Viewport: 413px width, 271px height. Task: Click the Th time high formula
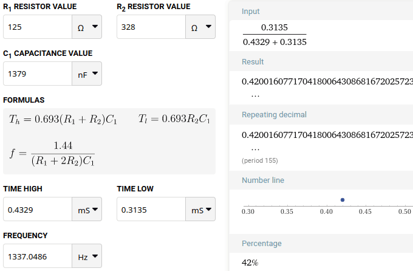point(63,119)
